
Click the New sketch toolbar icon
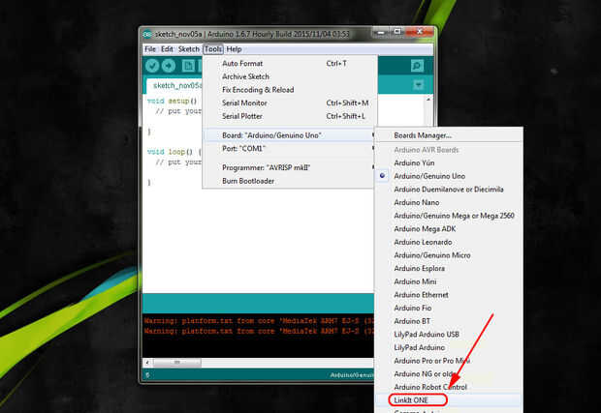pos(188,66)
